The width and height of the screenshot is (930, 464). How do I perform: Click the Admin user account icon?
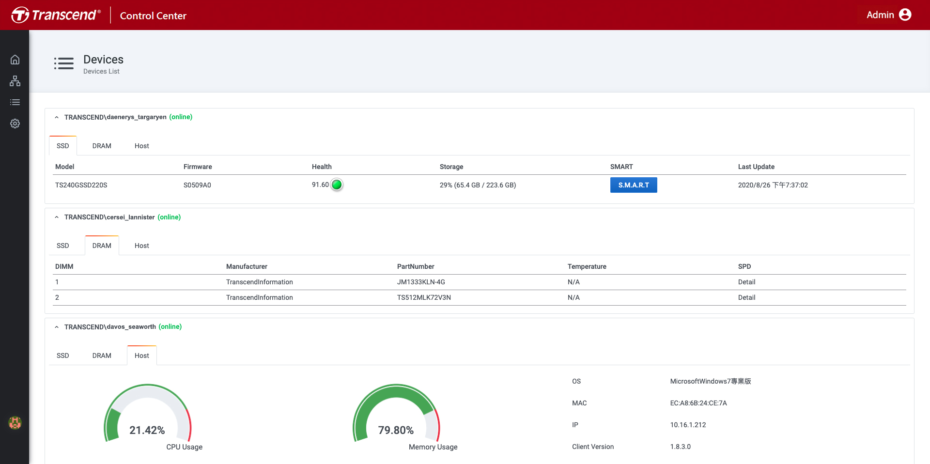coord(905,15)
